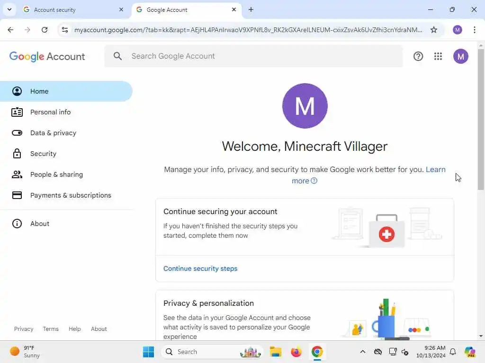485x363 pixels.
Task: Open the Privacy & personalization card
Action: (305, 315)
